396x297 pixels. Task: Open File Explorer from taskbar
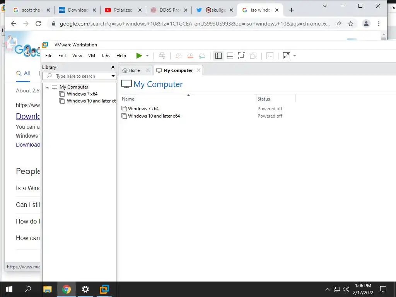[x=47, y=289]
